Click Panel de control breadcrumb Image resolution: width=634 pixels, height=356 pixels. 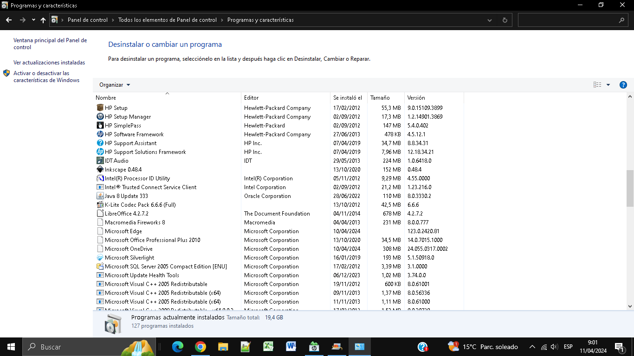88,20
